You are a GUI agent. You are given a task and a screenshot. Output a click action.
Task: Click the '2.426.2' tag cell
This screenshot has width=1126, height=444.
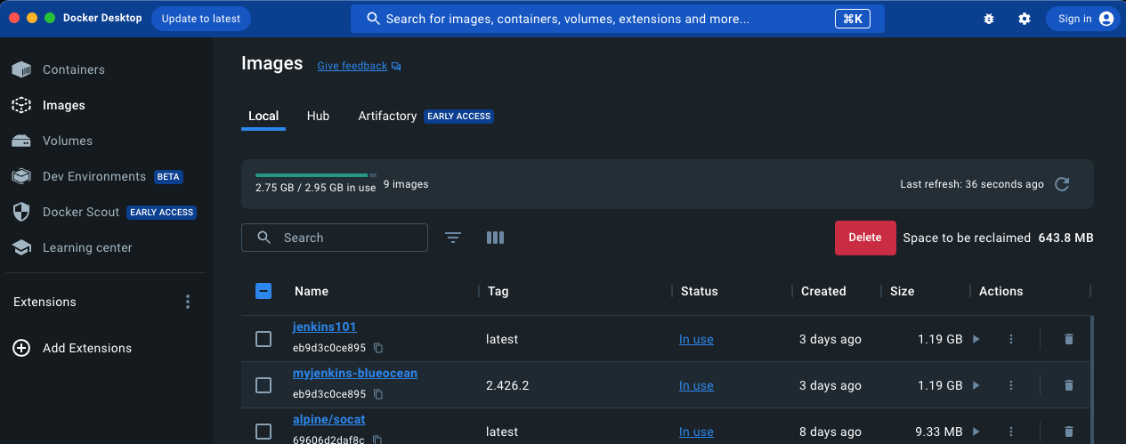507,385
